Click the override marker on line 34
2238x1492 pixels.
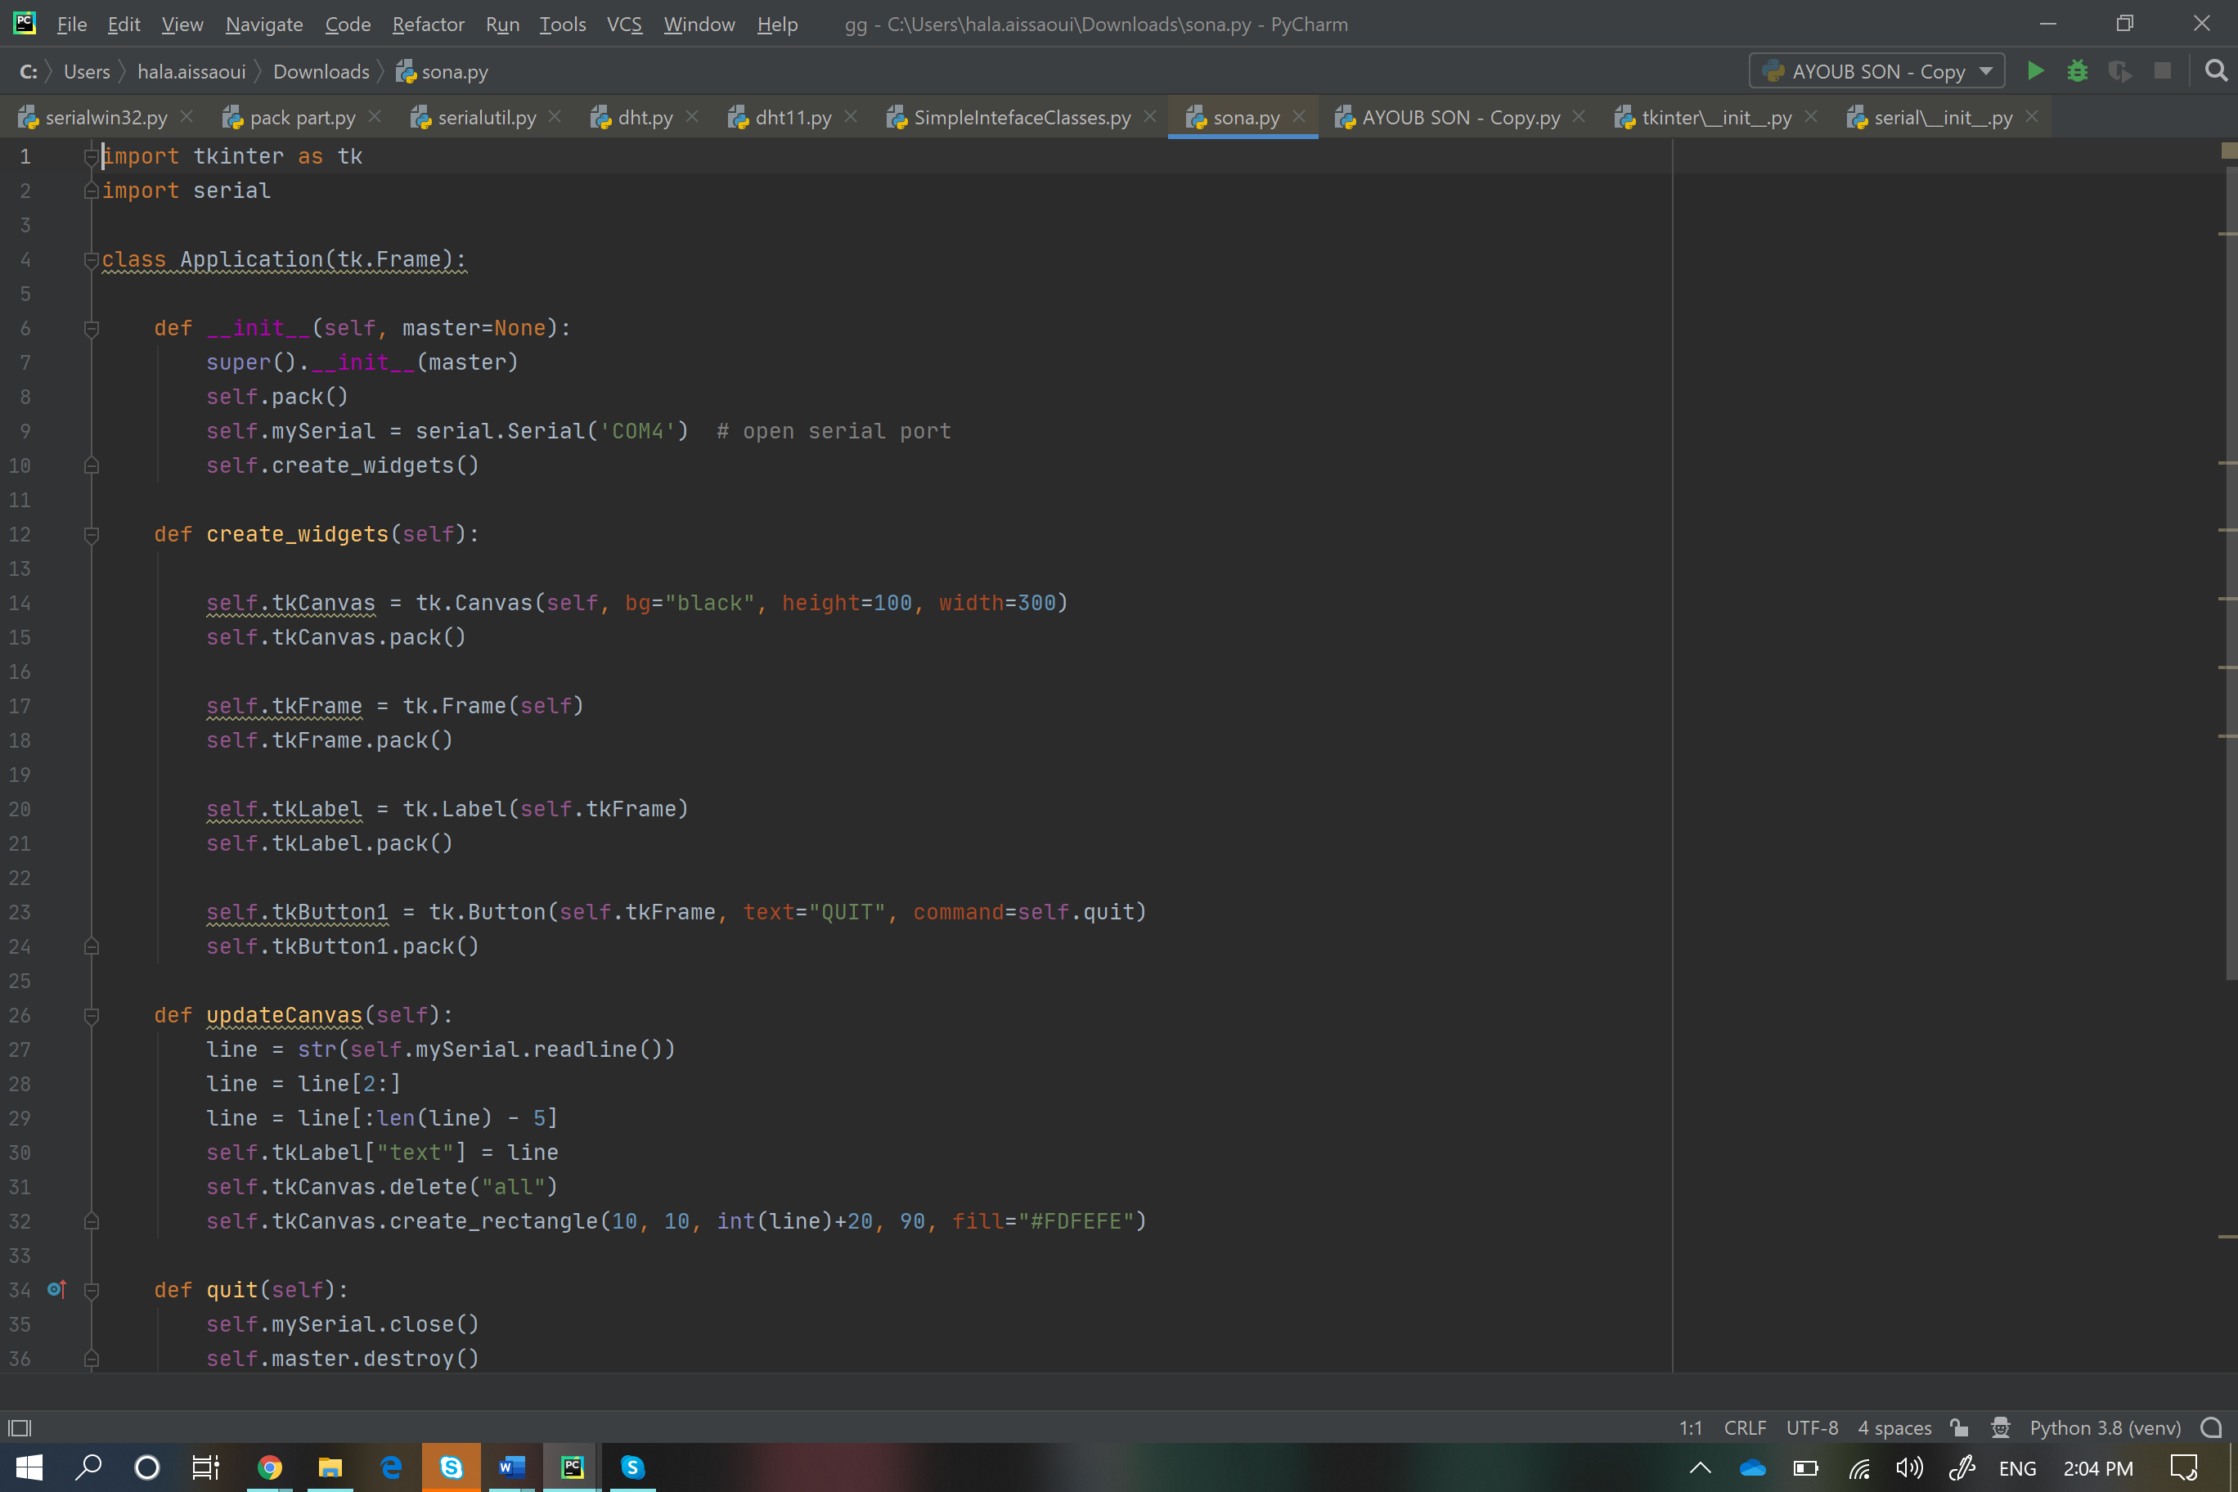coord(56,1289)
